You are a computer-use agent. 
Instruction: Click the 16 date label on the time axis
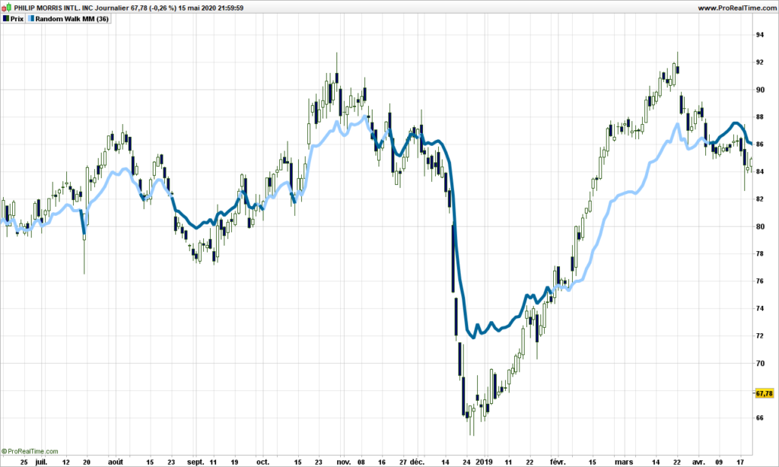382,462
